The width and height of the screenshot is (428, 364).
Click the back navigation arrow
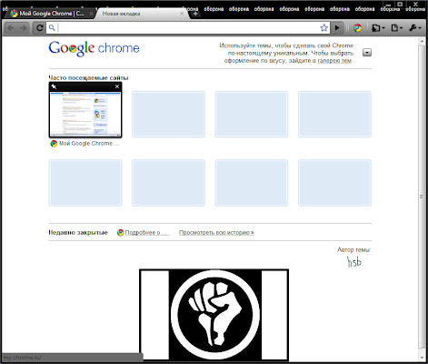tap(11, 28)
